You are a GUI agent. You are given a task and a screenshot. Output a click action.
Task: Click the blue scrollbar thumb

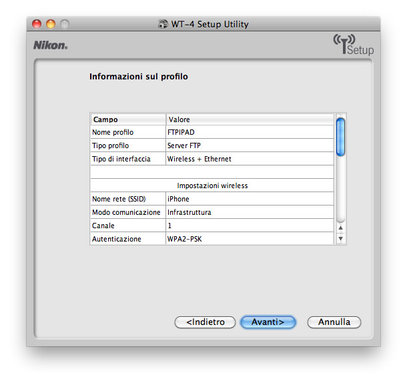point(340,137)
